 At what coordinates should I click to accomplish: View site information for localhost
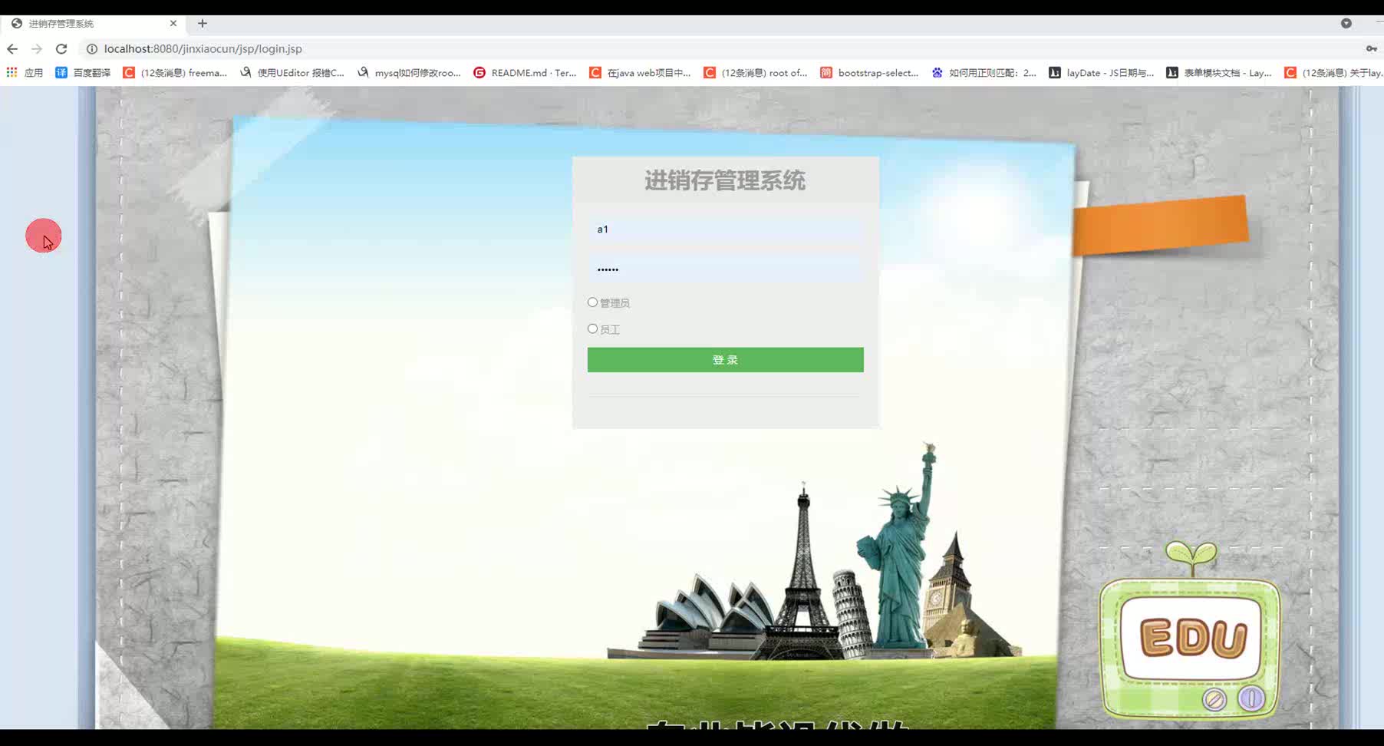pos(91,48)
